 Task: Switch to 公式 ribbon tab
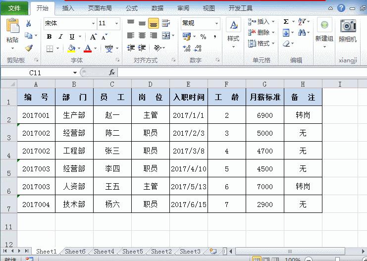tap(132, 8)
